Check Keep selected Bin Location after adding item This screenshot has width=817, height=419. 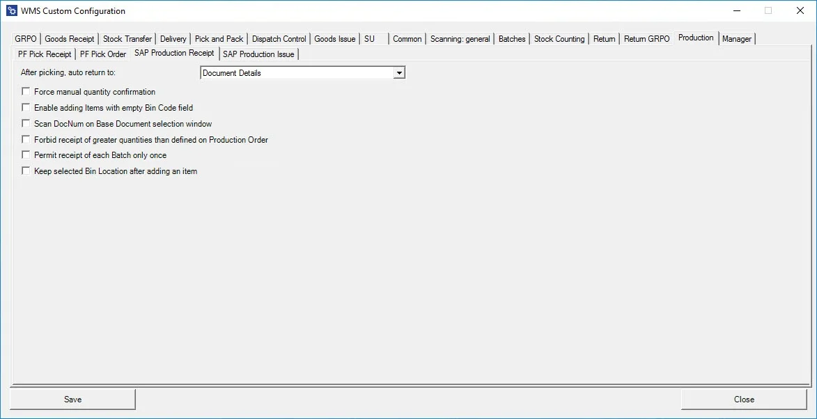click(x=26, y=171)
